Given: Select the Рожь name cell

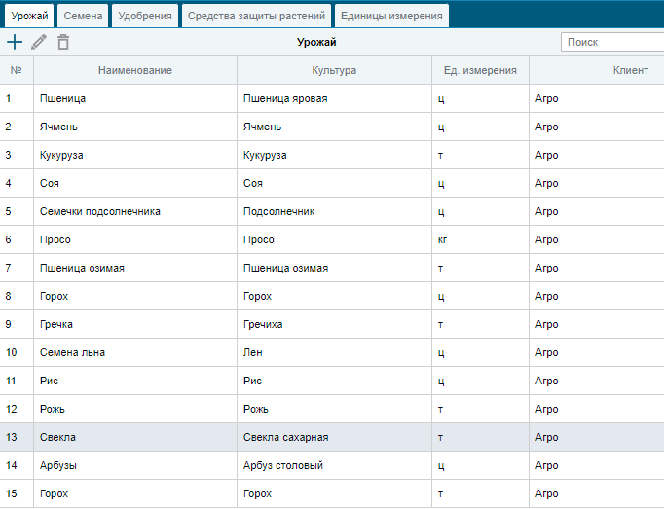Looking at the screenshot, I should click(135, 409).
